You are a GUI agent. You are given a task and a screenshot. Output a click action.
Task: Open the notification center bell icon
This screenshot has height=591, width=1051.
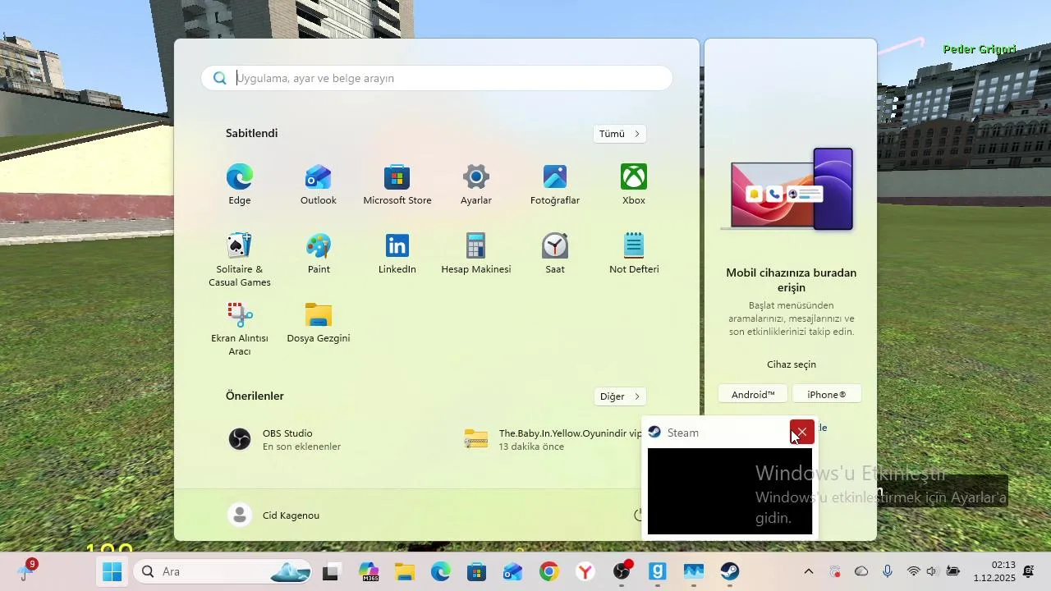1029,571
